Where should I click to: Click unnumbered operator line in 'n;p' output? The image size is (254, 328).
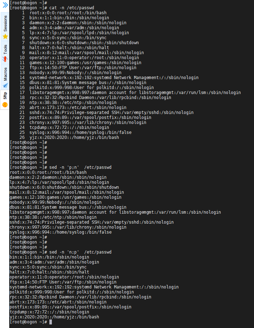tap(64, 277)
